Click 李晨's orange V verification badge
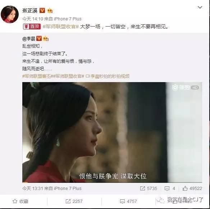Viewport: 210px width, 209px height. [39, 38]
